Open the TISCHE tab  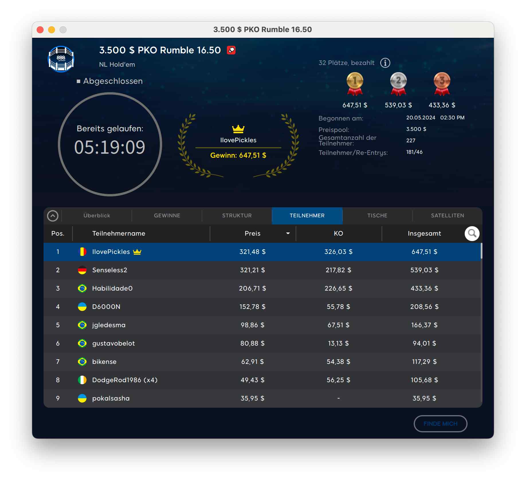point(377,216)
